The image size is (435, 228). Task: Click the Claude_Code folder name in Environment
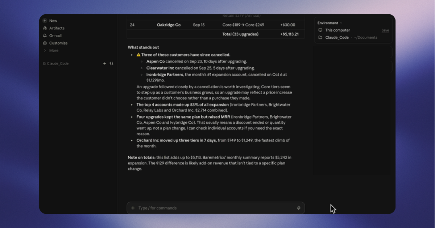[x=337, y=38]
